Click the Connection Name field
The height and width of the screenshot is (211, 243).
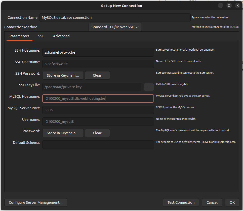pyautogui.click(x=115, y=18)
